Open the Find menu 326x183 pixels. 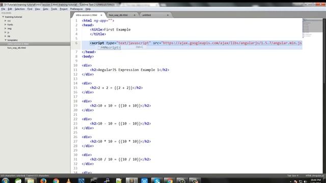30,9
